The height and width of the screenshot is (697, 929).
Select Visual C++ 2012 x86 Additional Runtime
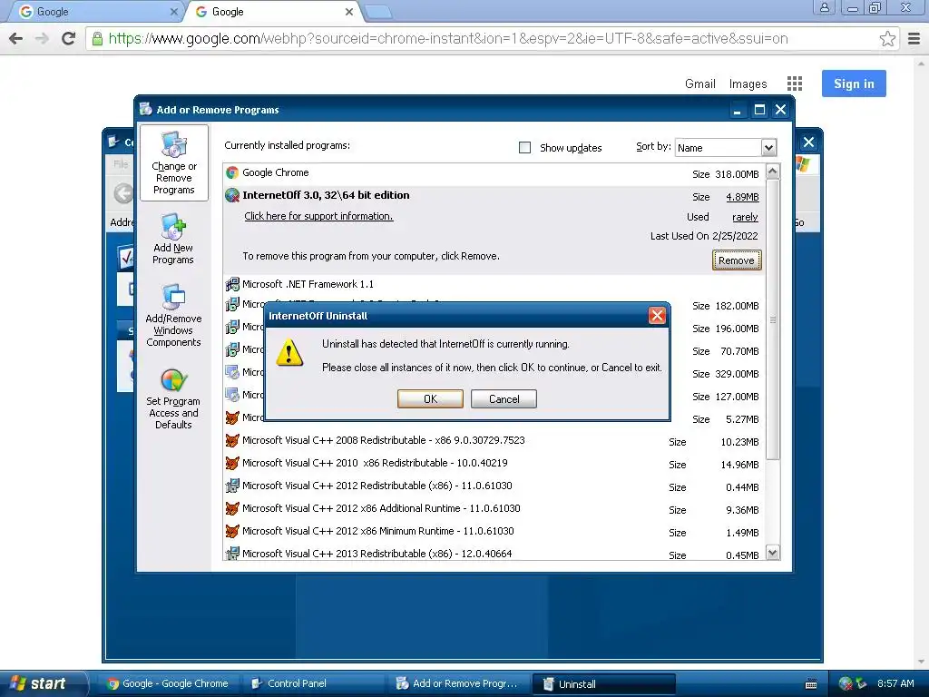(494, 508)
